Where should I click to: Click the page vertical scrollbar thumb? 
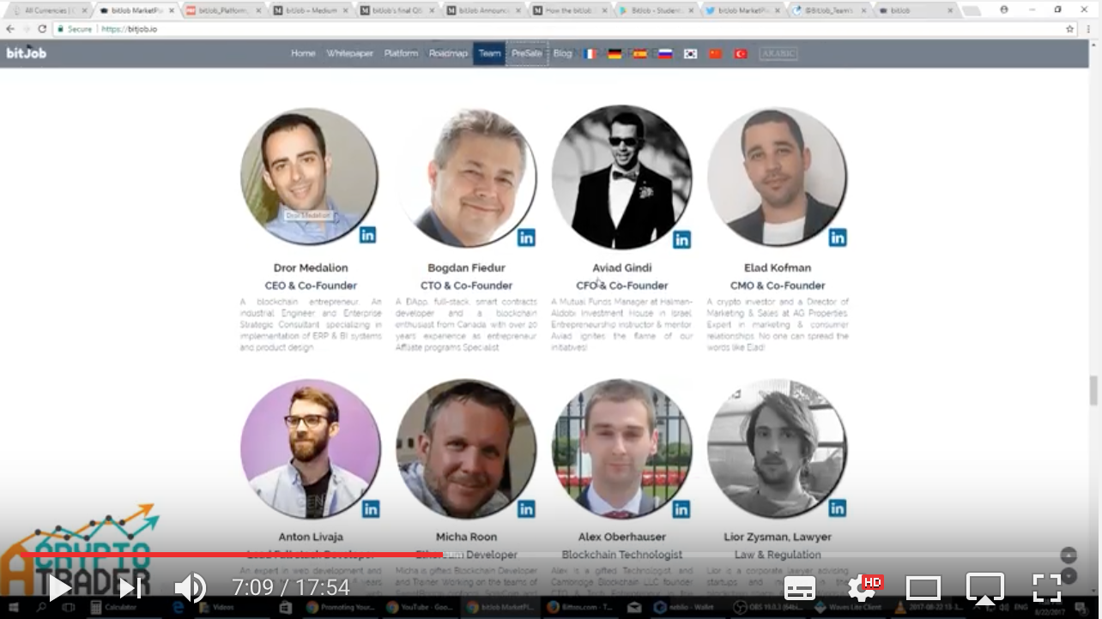[1093, 390]
